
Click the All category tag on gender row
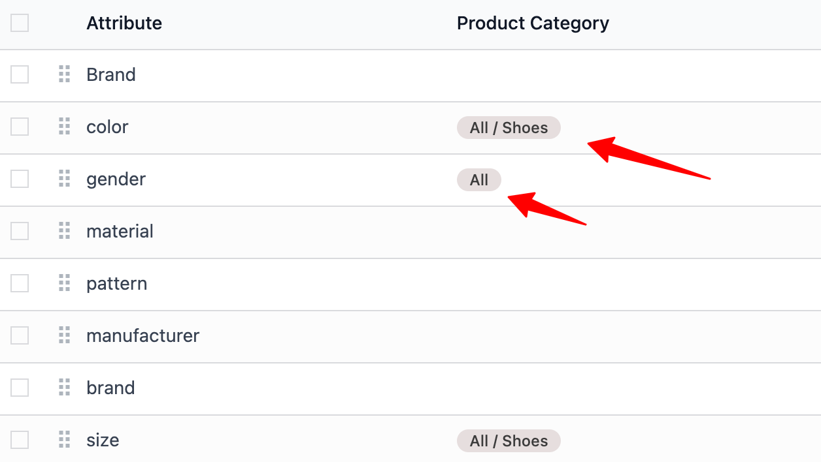click(479, 179)
